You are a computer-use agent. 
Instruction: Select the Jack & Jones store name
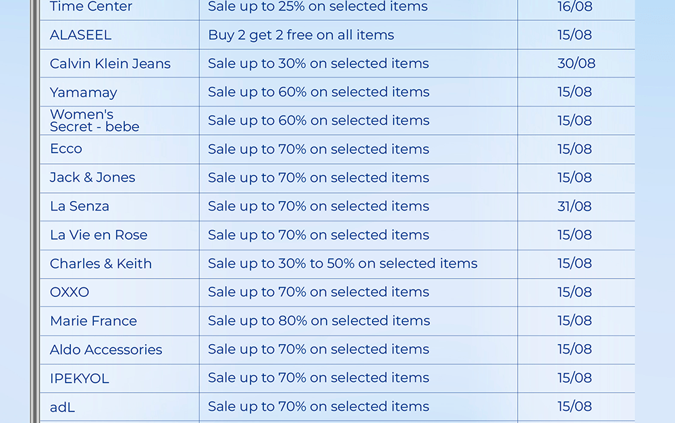coord(92,177)
